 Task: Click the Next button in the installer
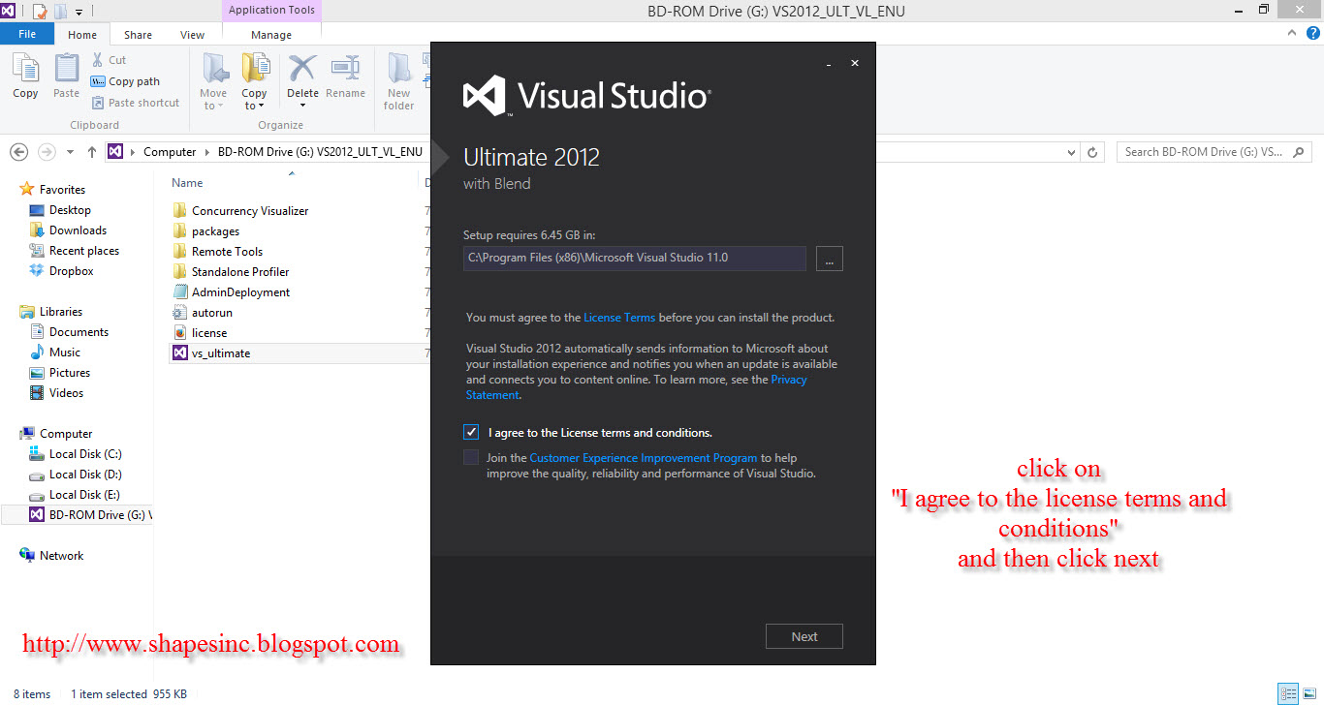click(x=804, y=635)
